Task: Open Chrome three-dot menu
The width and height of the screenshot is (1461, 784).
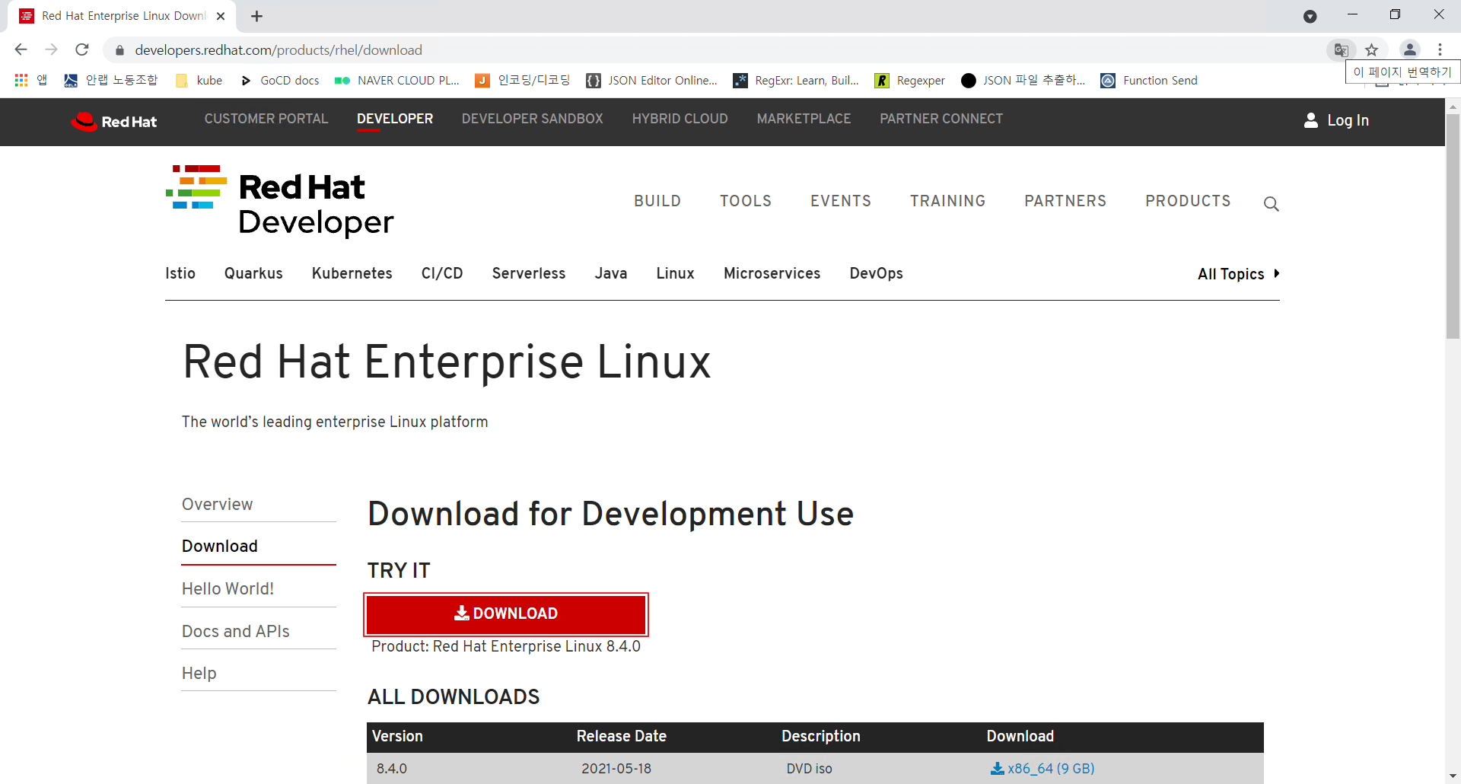Action: tap(1440, 49)
